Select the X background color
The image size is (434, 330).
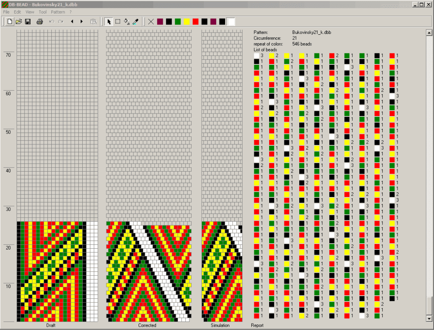[x=151, y=22]
